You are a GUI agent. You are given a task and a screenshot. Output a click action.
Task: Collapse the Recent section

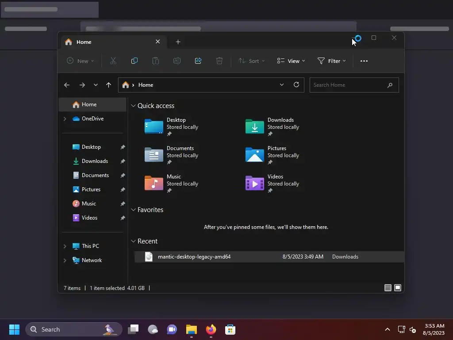[x=133, y=241]
